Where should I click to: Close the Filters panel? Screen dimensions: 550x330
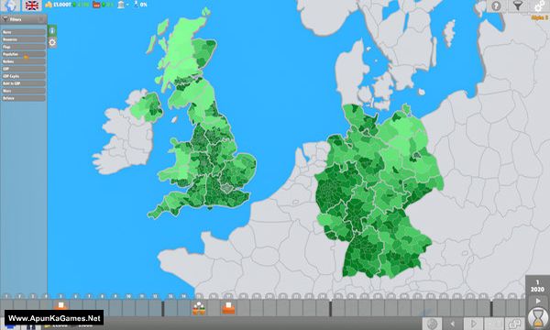point(41,19)
